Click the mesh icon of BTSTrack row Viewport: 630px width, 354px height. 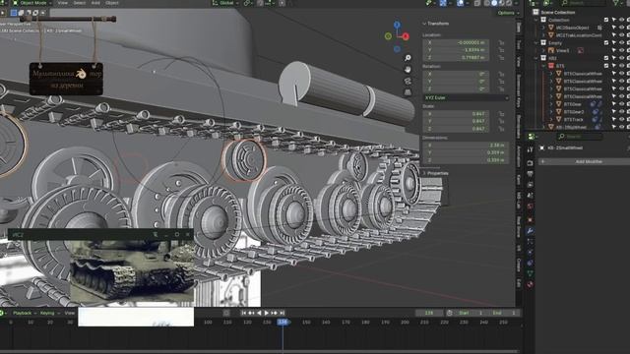[x=559, y=119]
